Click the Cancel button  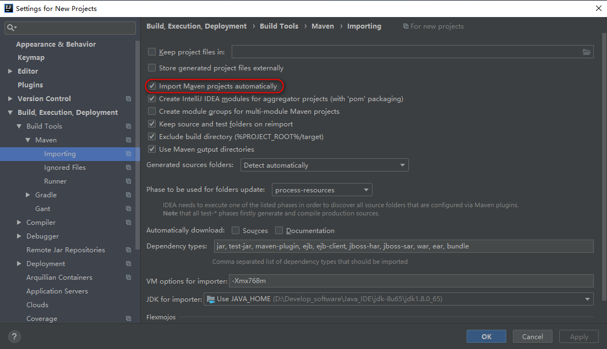[x=532, y=336]
